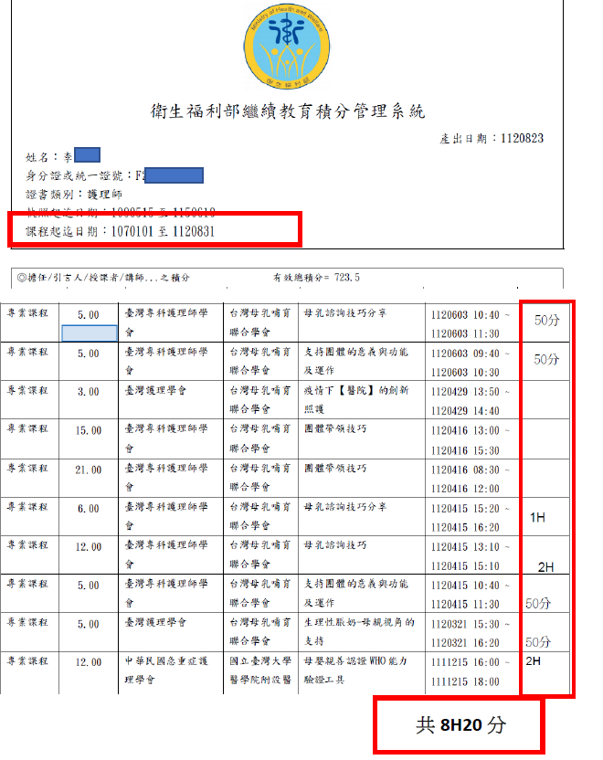Click the 1H annotation in the red column

(538, 518)
